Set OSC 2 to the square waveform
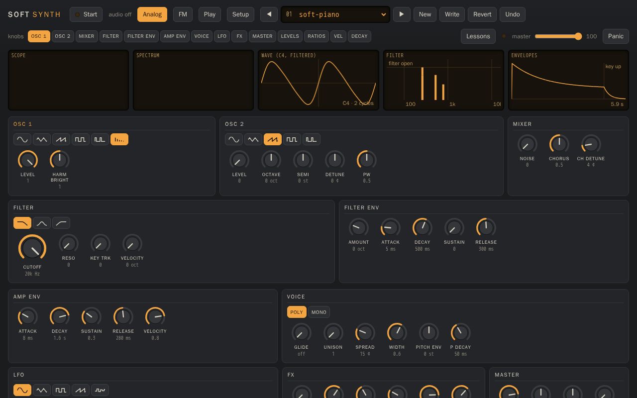The width and height of the screenshot is (637, 398). 292,140
